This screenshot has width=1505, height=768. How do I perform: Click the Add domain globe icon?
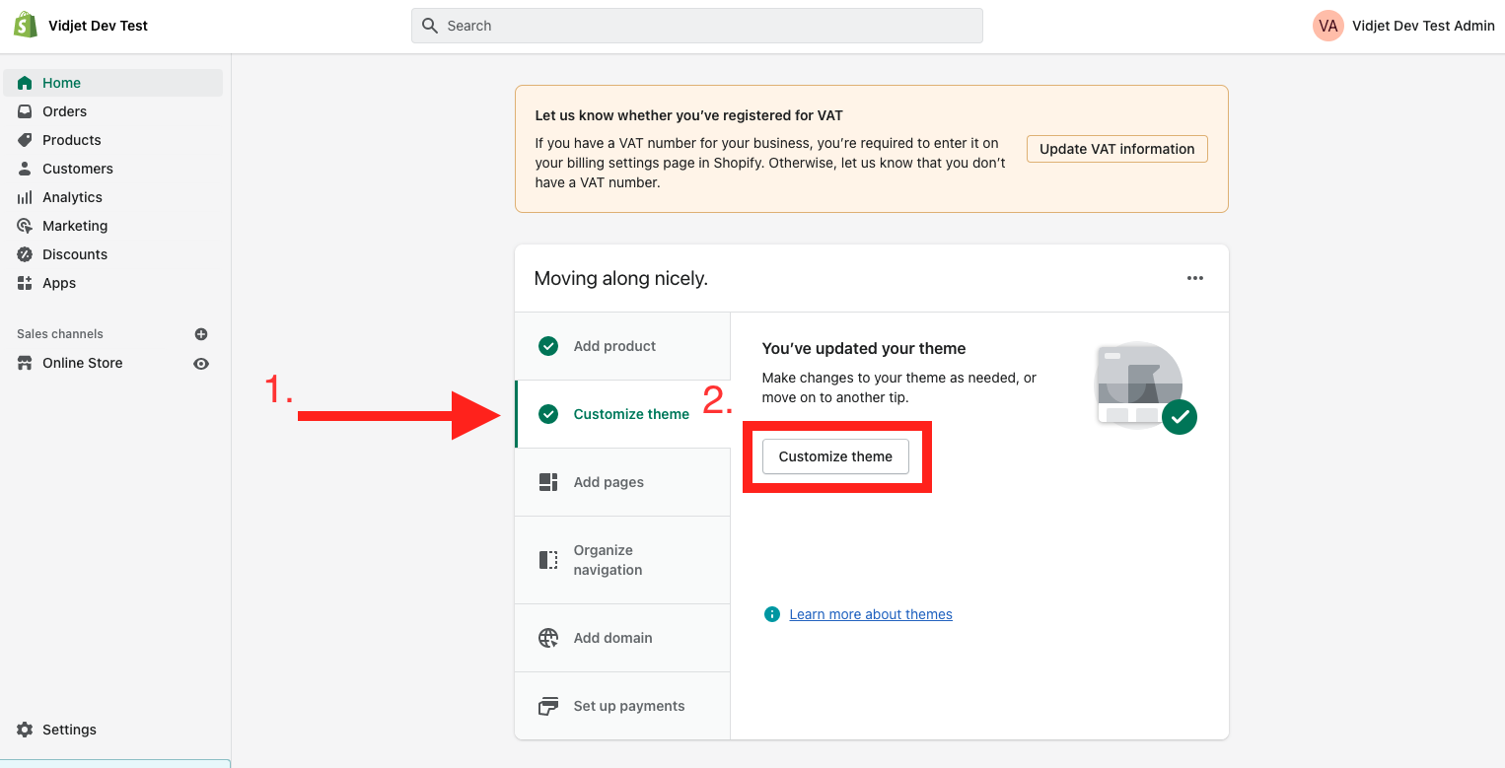548,638
